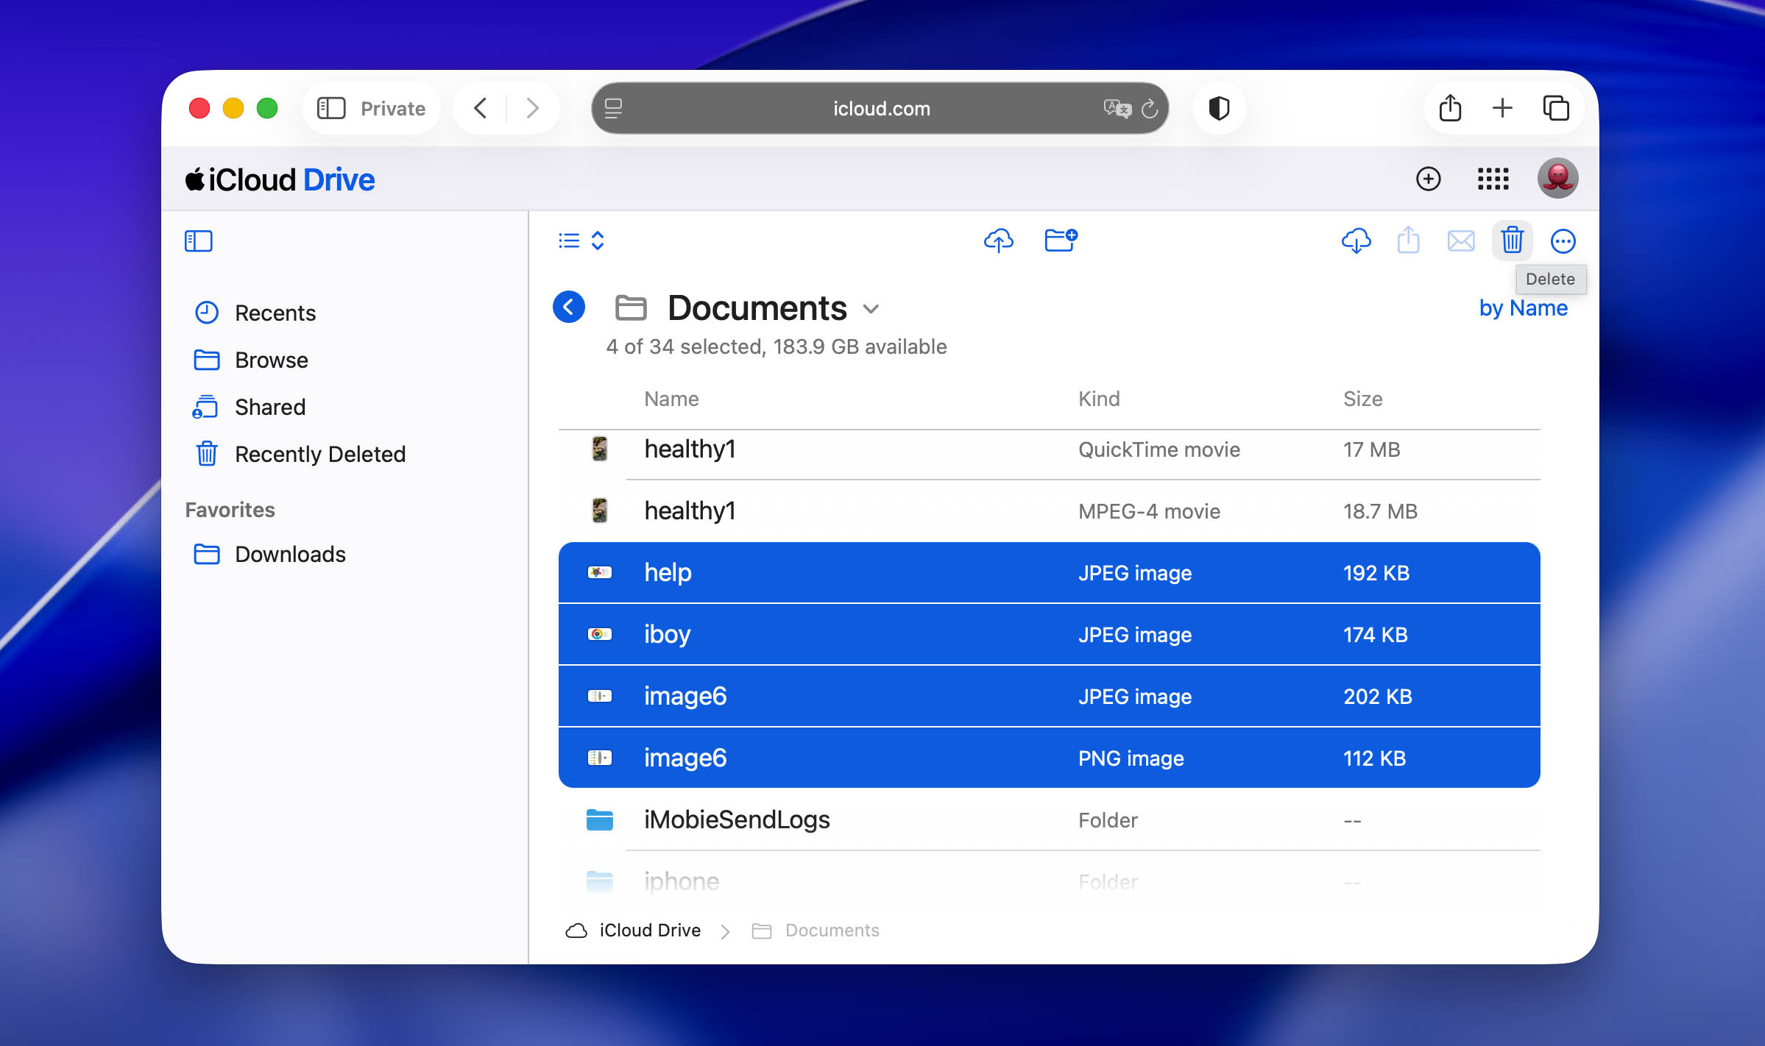Click the website settings icon in address bar
This screenshot has width=1765, height=1046.
[613, 108]
